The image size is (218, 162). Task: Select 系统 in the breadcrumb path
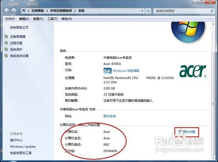[82, 11]
